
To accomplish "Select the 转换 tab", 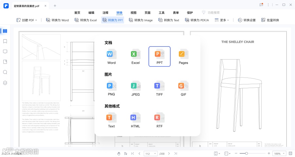I will tap(120, 13).
